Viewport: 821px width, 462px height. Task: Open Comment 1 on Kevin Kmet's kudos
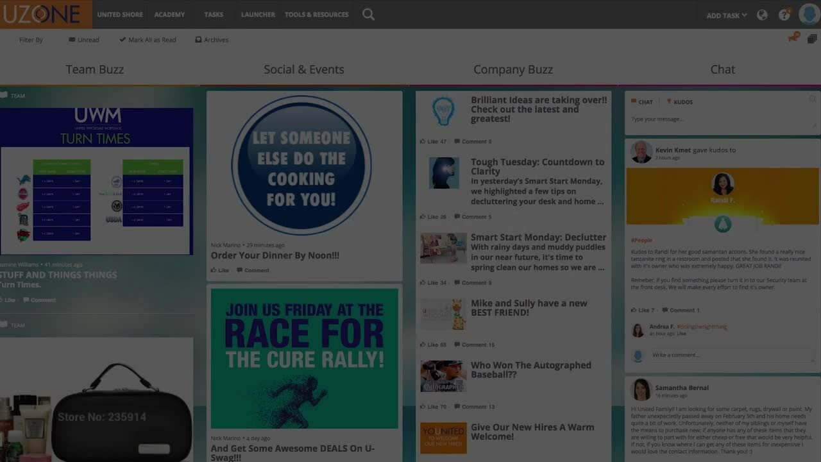(681, 310)
